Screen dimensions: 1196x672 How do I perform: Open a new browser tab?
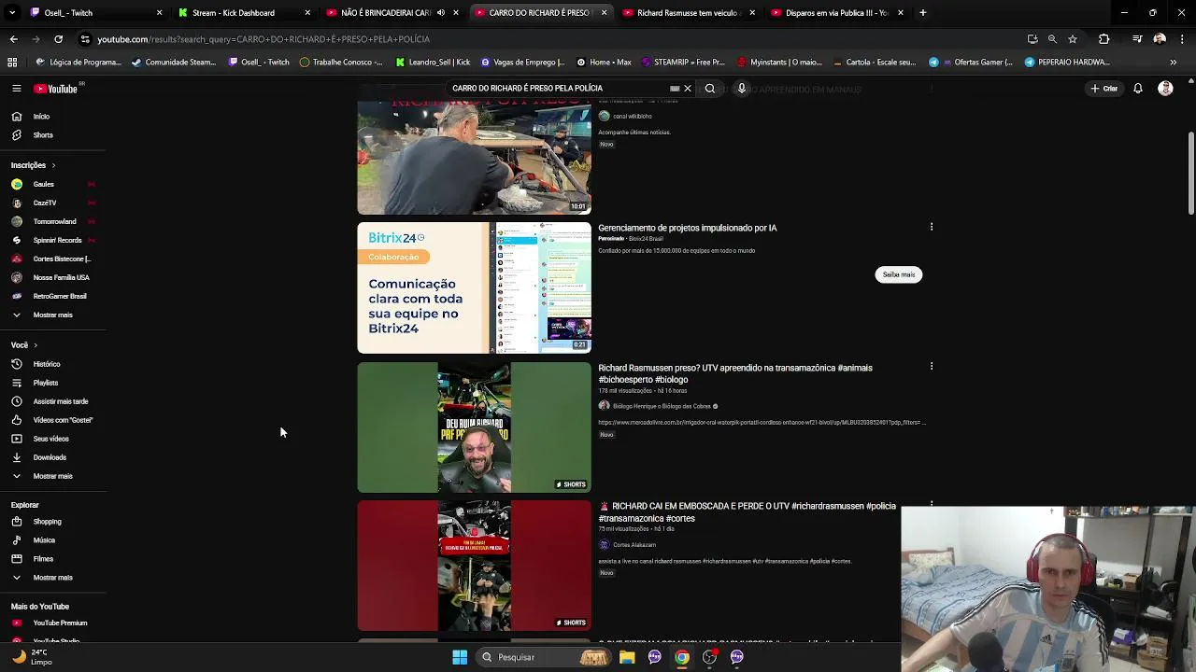pyautogui.click(x=922, y=13)
